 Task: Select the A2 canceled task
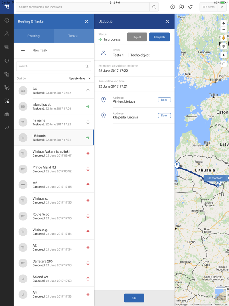tap(54, 247)
